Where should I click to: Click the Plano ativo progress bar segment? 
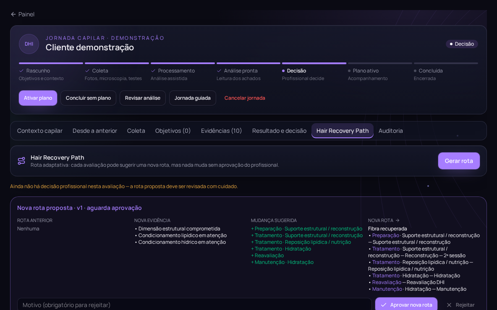[x=380, y=63]
